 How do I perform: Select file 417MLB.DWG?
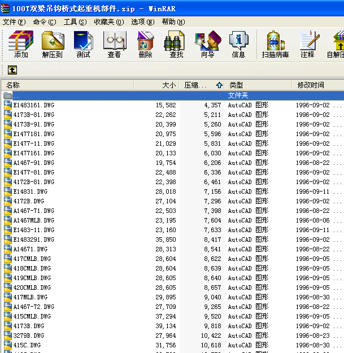tap(31, 297)
